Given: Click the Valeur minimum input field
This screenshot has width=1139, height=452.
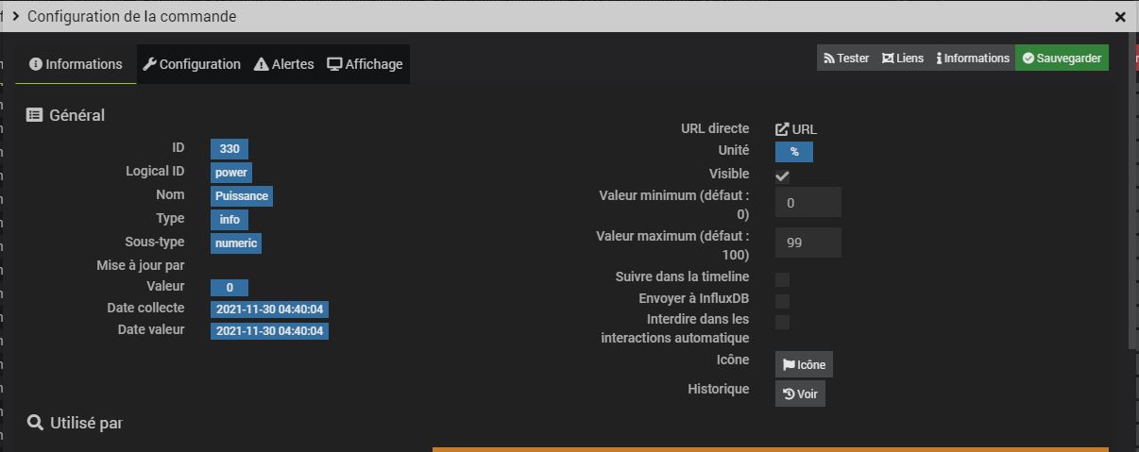Looking at the screenshot, I should click(807, 203).
